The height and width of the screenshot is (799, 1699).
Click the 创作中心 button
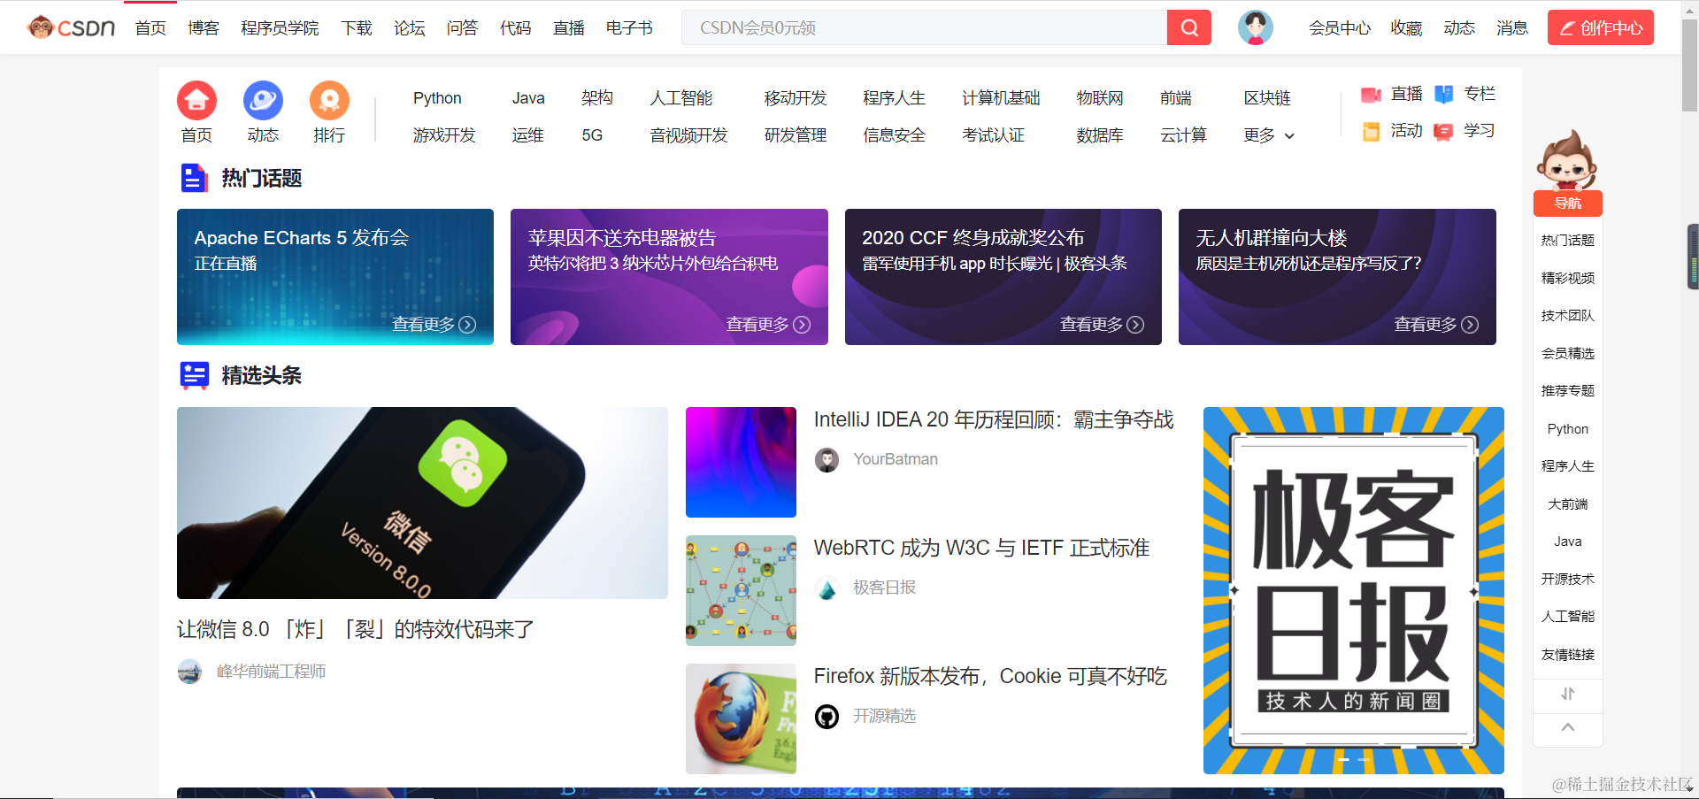[x=1600, y=27]
